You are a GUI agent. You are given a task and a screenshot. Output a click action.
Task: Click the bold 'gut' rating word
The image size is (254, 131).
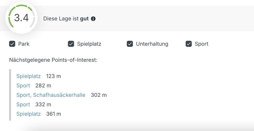(84, 19)
